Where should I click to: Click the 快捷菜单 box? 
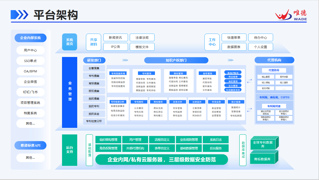(x=234, y=37)
